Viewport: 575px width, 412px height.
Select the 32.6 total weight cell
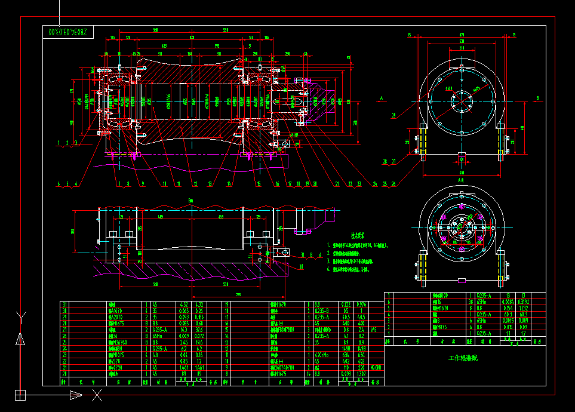(x=199, y=330)
